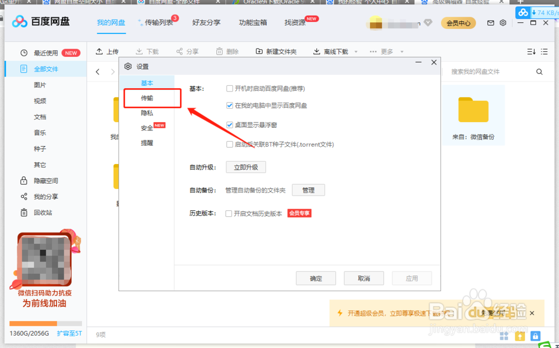This screenshot has height=348, width=559.
Task: Enable BT torrent file association checkbox
Action: coord(230,144)
